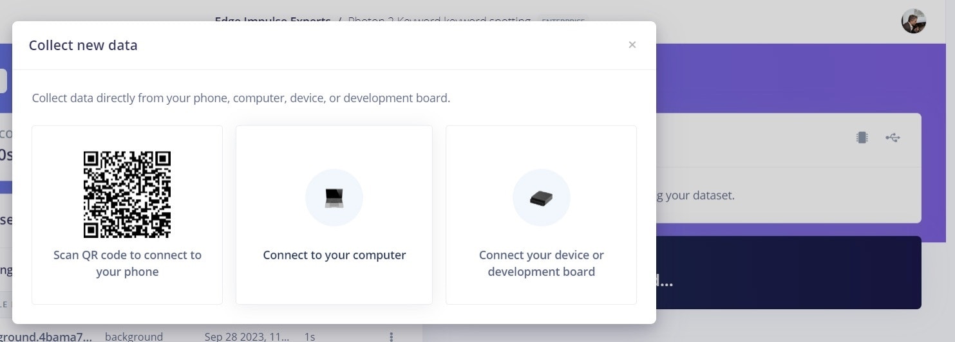Click the '1s' length cell in the sample row
Screen dimensions: 955x342
[x=310, y=336]
